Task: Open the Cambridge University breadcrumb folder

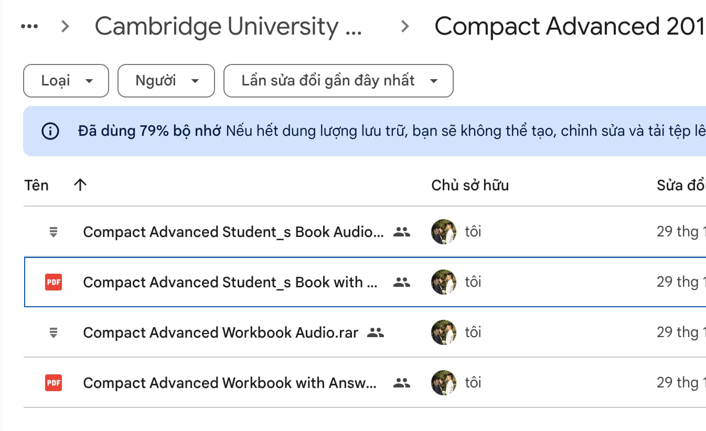Action: click(x=229, y=26)
